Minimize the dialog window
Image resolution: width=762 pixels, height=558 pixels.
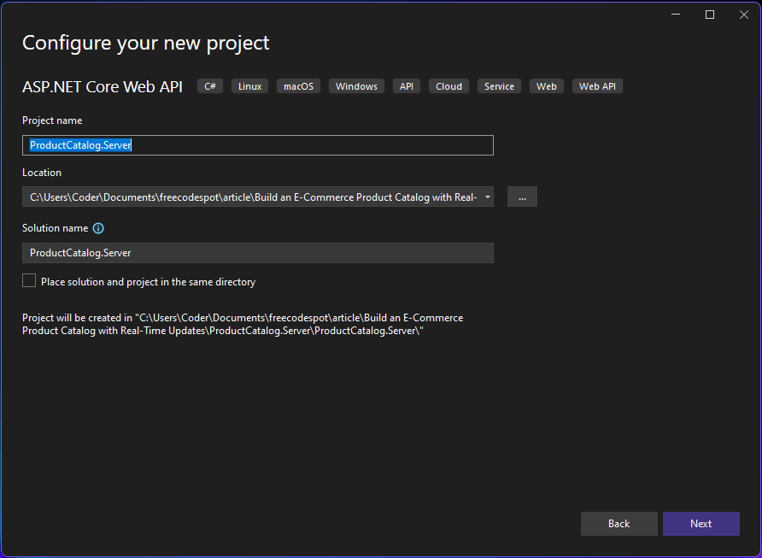click(x=676, y=15)
